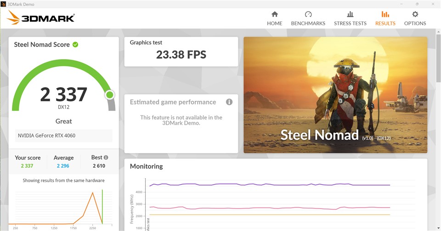Click the 3DMark logo
The width and height of the screenshot is (441, 231).
[41, 18]
